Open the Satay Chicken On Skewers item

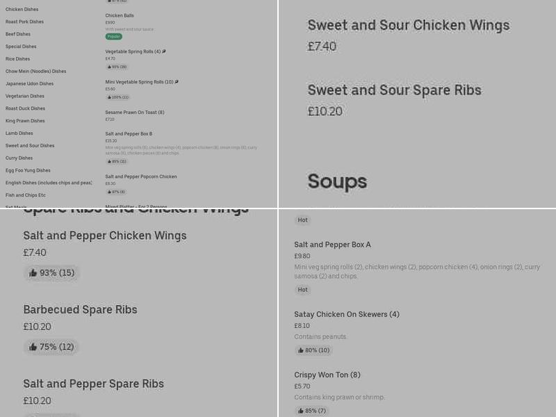pyautogui.click(x=347, y=314)
